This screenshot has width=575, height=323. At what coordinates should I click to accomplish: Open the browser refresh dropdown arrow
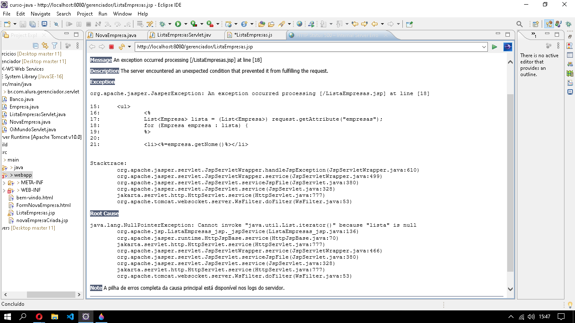[x=129, y=47]
